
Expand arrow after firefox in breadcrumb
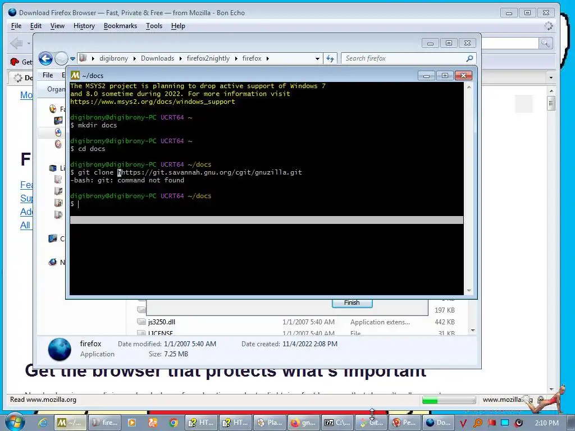tap(268, 58)
